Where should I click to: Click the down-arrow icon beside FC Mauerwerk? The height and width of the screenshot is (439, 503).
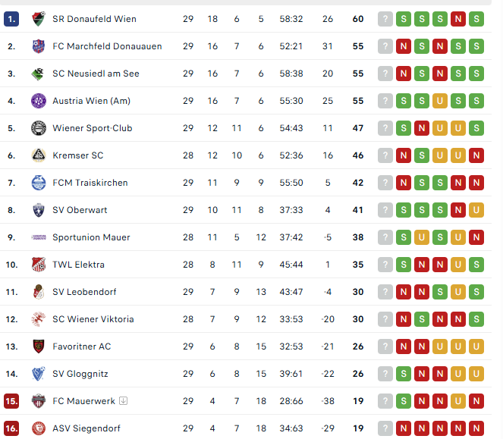(x=123, y=401)
